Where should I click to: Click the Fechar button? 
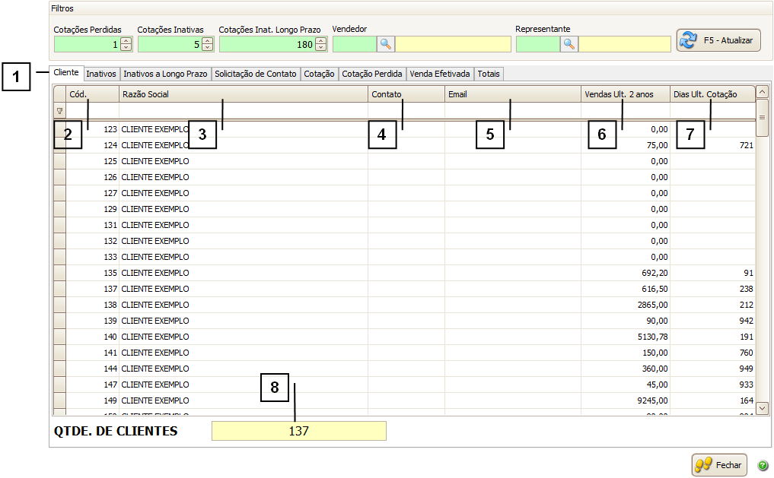(x=719, y=465)
